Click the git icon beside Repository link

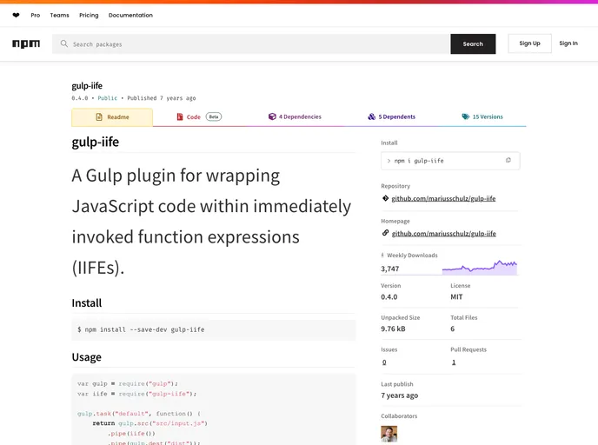click(385, 198)
